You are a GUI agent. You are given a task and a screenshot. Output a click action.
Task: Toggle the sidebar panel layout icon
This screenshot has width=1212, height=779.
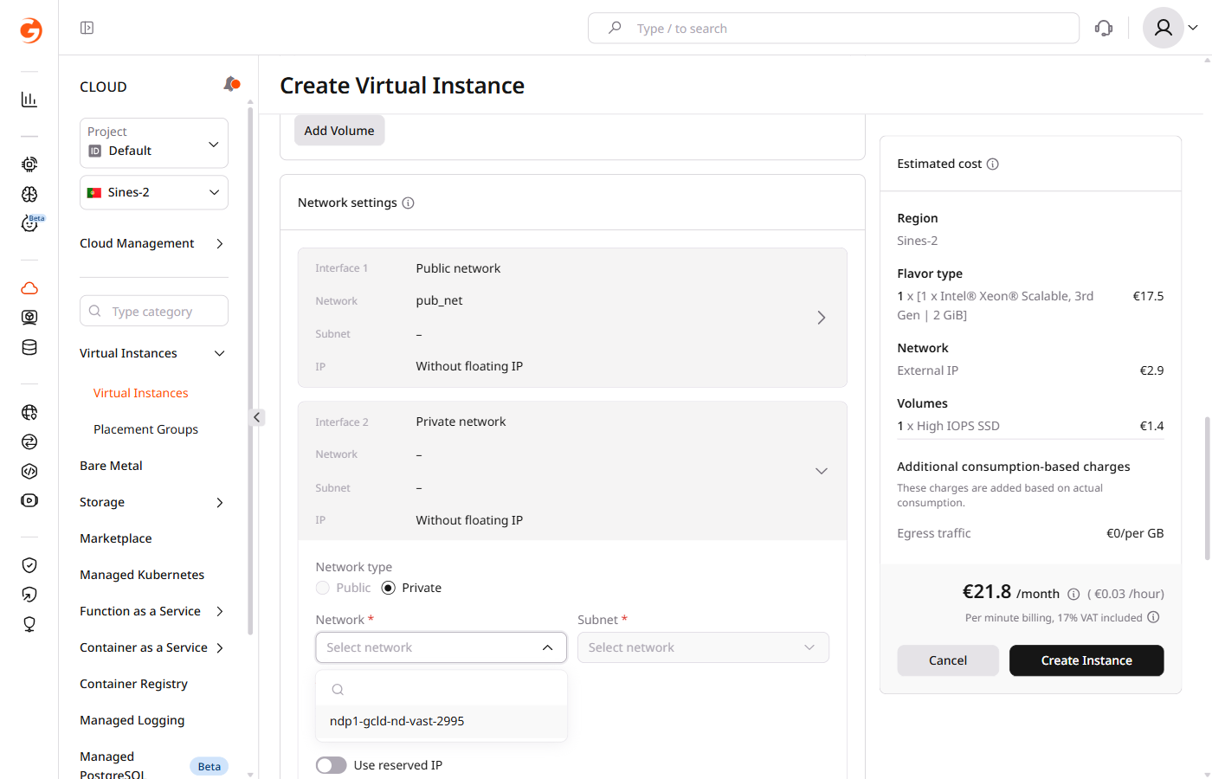coord(87,28)
